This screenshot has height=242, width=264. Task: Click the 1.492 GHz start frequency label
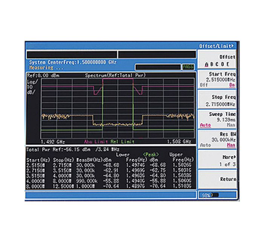[53, 142]
